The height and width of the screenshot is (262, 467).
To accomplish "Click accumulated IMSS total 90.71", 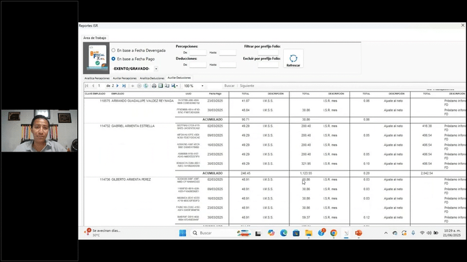I will pos(245,119).
